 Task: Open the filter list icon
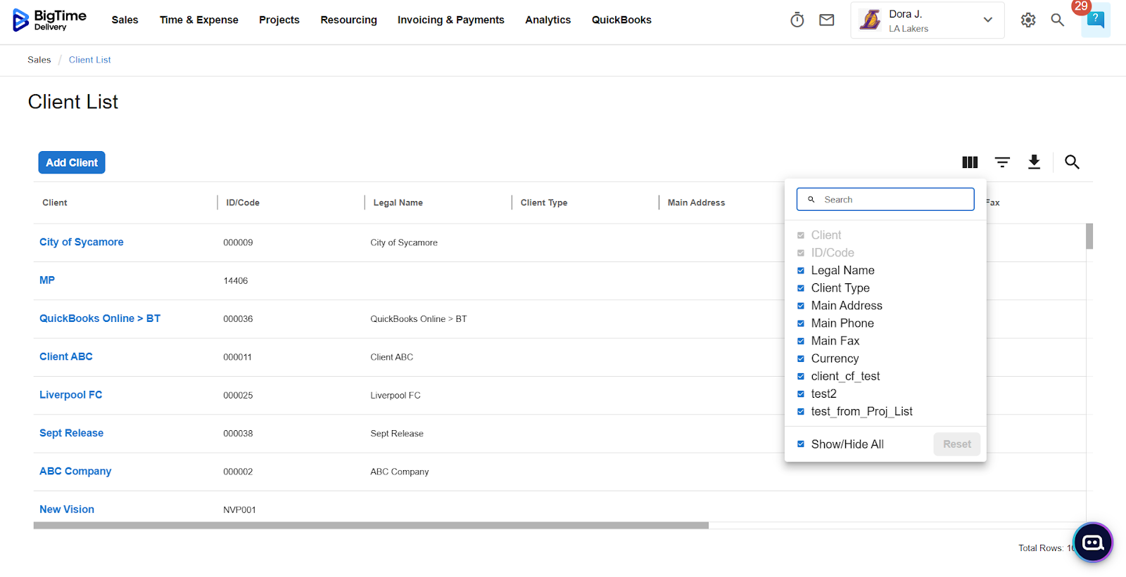point(1002,162)
